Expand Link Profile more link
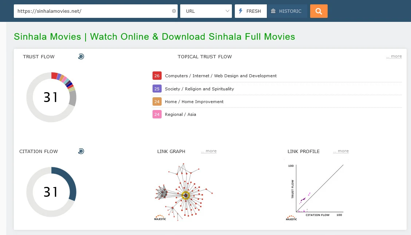Viewport: 411px width, 235px height. (341, 151)
